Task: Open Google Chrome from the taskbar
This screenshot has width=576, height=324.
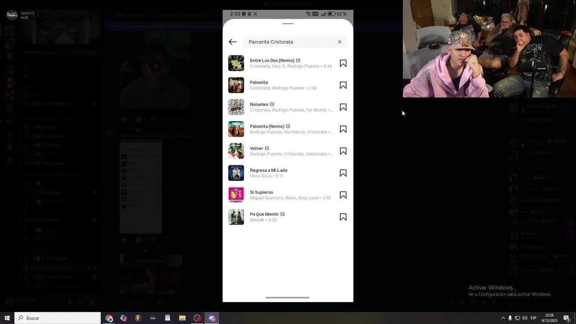Action: point(109,318)
